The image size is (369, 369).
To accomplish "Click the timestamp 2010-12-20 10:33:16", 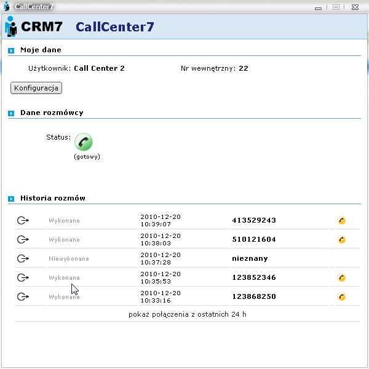I will tap(161, 297).
